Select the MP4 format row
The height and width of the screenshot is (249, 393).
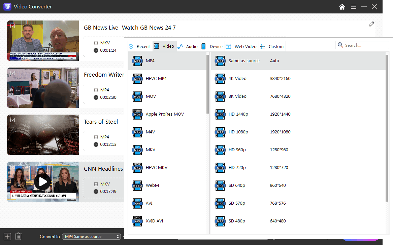[167, 61]
